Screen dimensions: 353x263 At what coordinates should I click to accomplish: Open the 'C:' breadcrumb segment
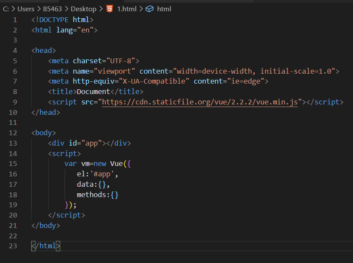point(6,9)
